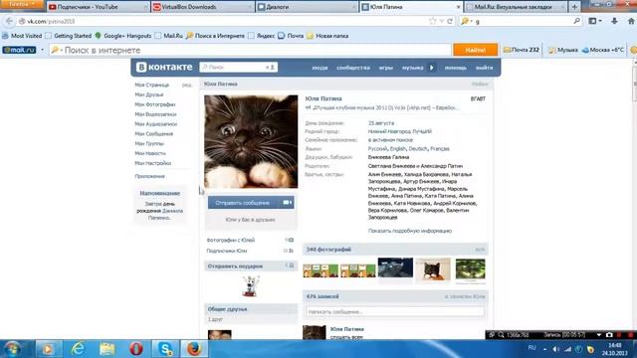Click the Москва weather toolbar item
The width and height of the screenshot is (637, 358).
(x=603, y=50)
